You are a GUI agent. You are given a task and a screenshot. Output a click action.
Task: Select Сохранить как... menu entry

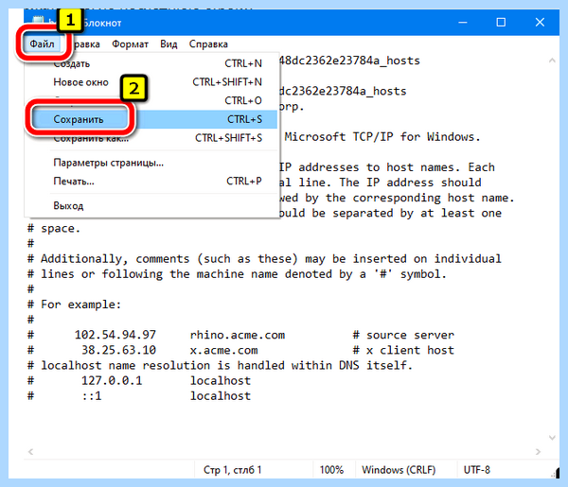point(151,138)
